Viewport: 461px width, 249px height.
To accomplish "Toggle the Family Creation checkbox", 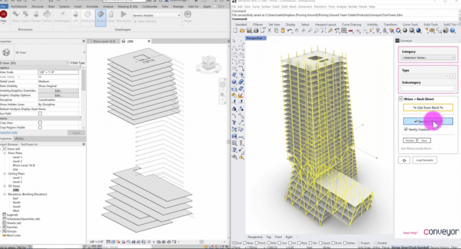I will (x=406, y=129).
